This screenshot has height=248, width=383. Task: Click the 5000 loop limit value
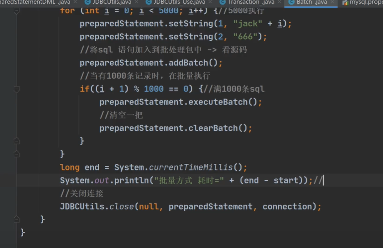[x=169, y=11]
